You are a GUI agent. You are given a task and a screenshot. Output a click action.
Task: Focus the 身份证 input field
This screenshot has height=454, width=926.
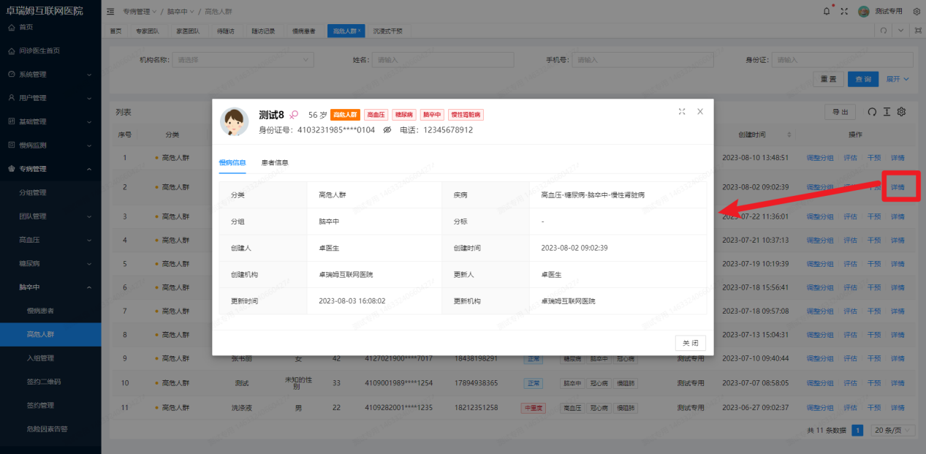(843, 60)
